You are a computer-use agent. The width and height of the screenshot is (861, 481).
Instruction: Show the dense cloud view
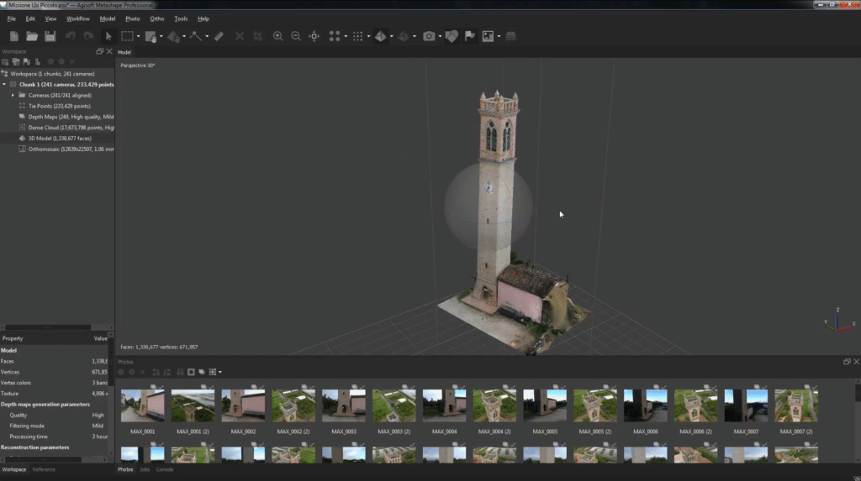[357, 36]
